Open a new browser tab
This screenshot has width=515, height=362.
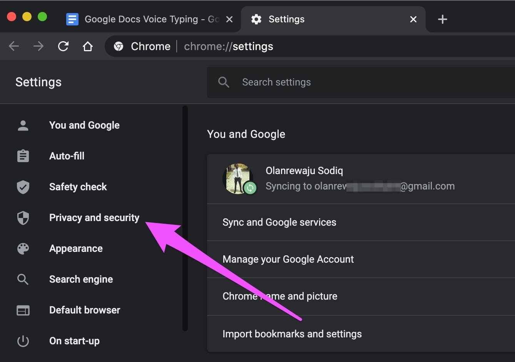click(443, 19)
